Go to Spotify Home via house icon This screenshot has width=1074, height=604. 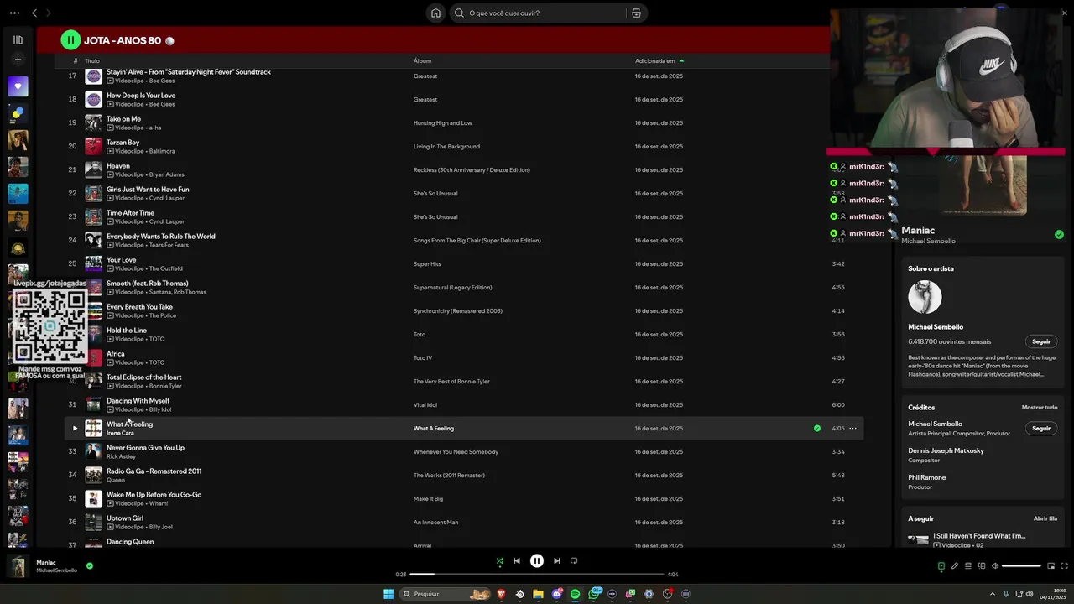[x=435, y=13]
